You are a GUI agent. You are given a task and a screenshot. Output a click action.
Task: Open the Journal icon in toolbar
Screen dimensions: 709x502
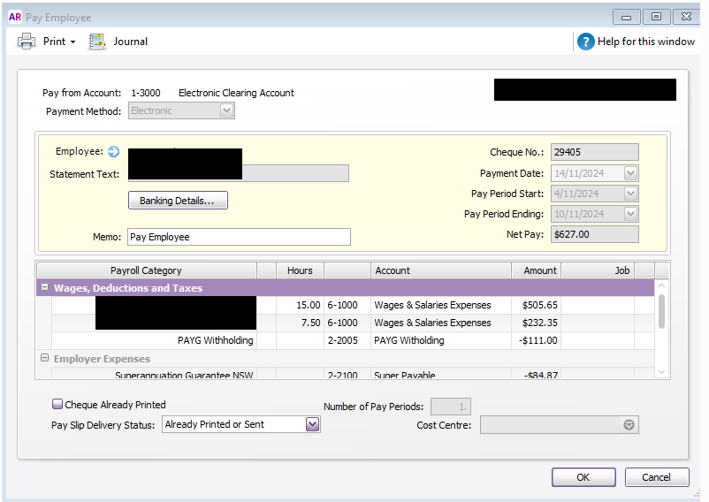pos(97,42)
